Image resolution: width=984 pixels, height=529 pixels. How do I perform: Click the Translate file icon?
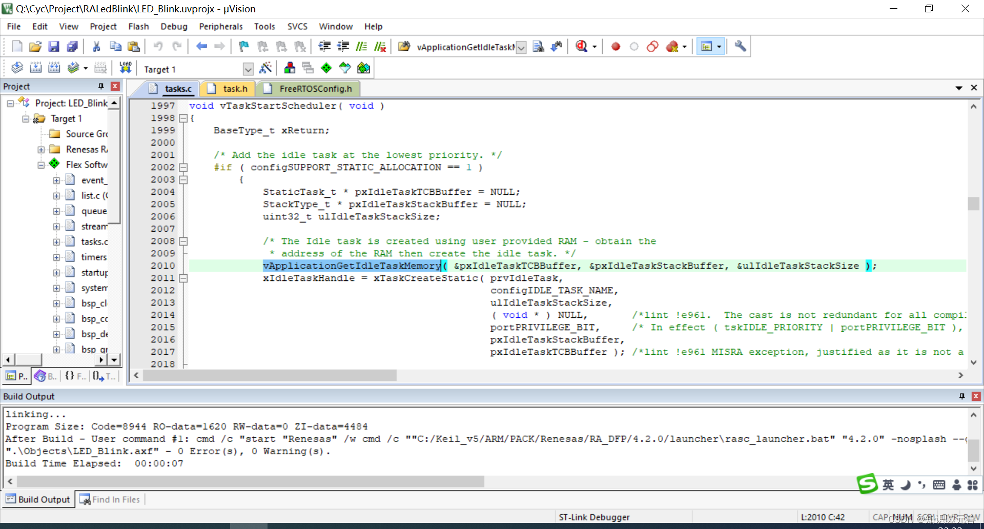pos(17,68)
